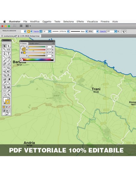Set paint mode to None
The height and width of the screenshot is (176, 136).
9,107
